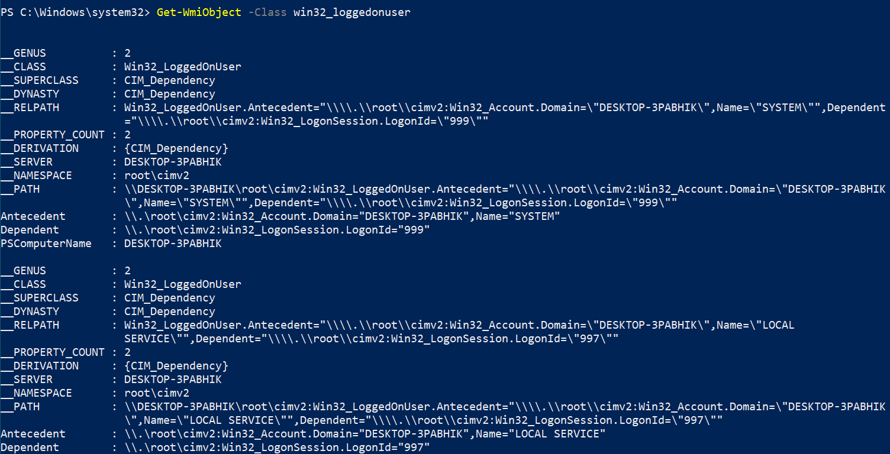Screen dimensions: 890x454
Task: Click the first __DYNASTY property label
Action: (x=30, y=94)
